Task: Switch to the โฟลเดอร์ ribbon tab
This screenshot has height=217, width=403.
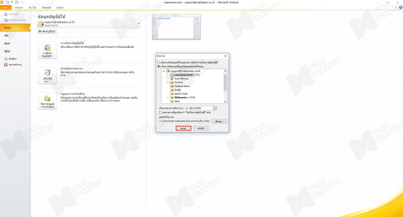Action: [x=46, y=8]
